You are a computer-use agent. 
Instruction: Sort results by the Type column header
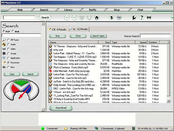point(123,42)
